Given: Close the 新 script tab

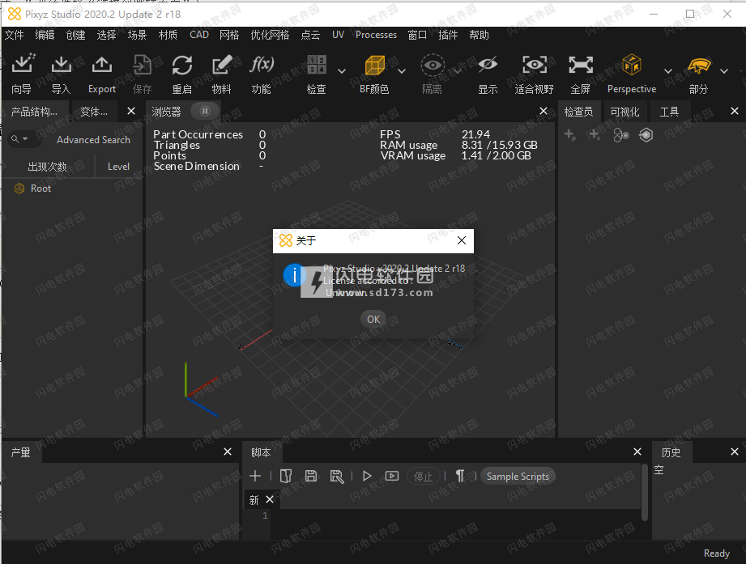Looking at the screenshot, I should [x=270, y=499].
